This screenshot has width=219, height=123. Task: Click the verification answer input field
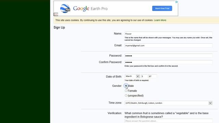168,121
